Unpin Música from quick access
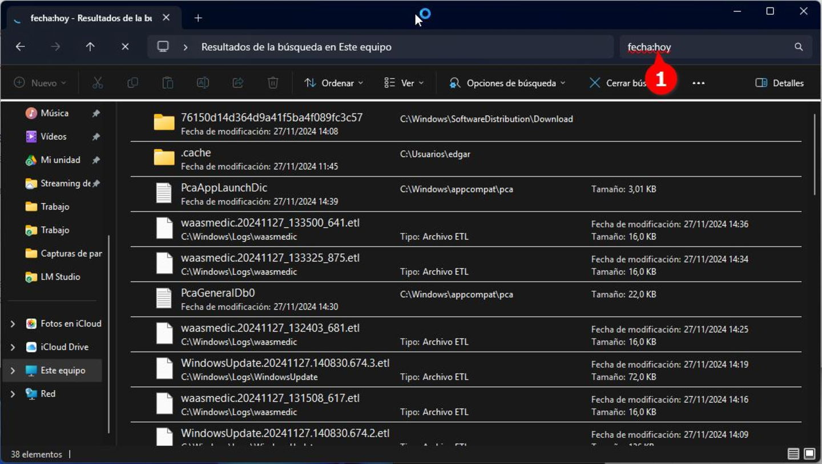This screenshot has width=822, height=464. [x=96, y=113]
